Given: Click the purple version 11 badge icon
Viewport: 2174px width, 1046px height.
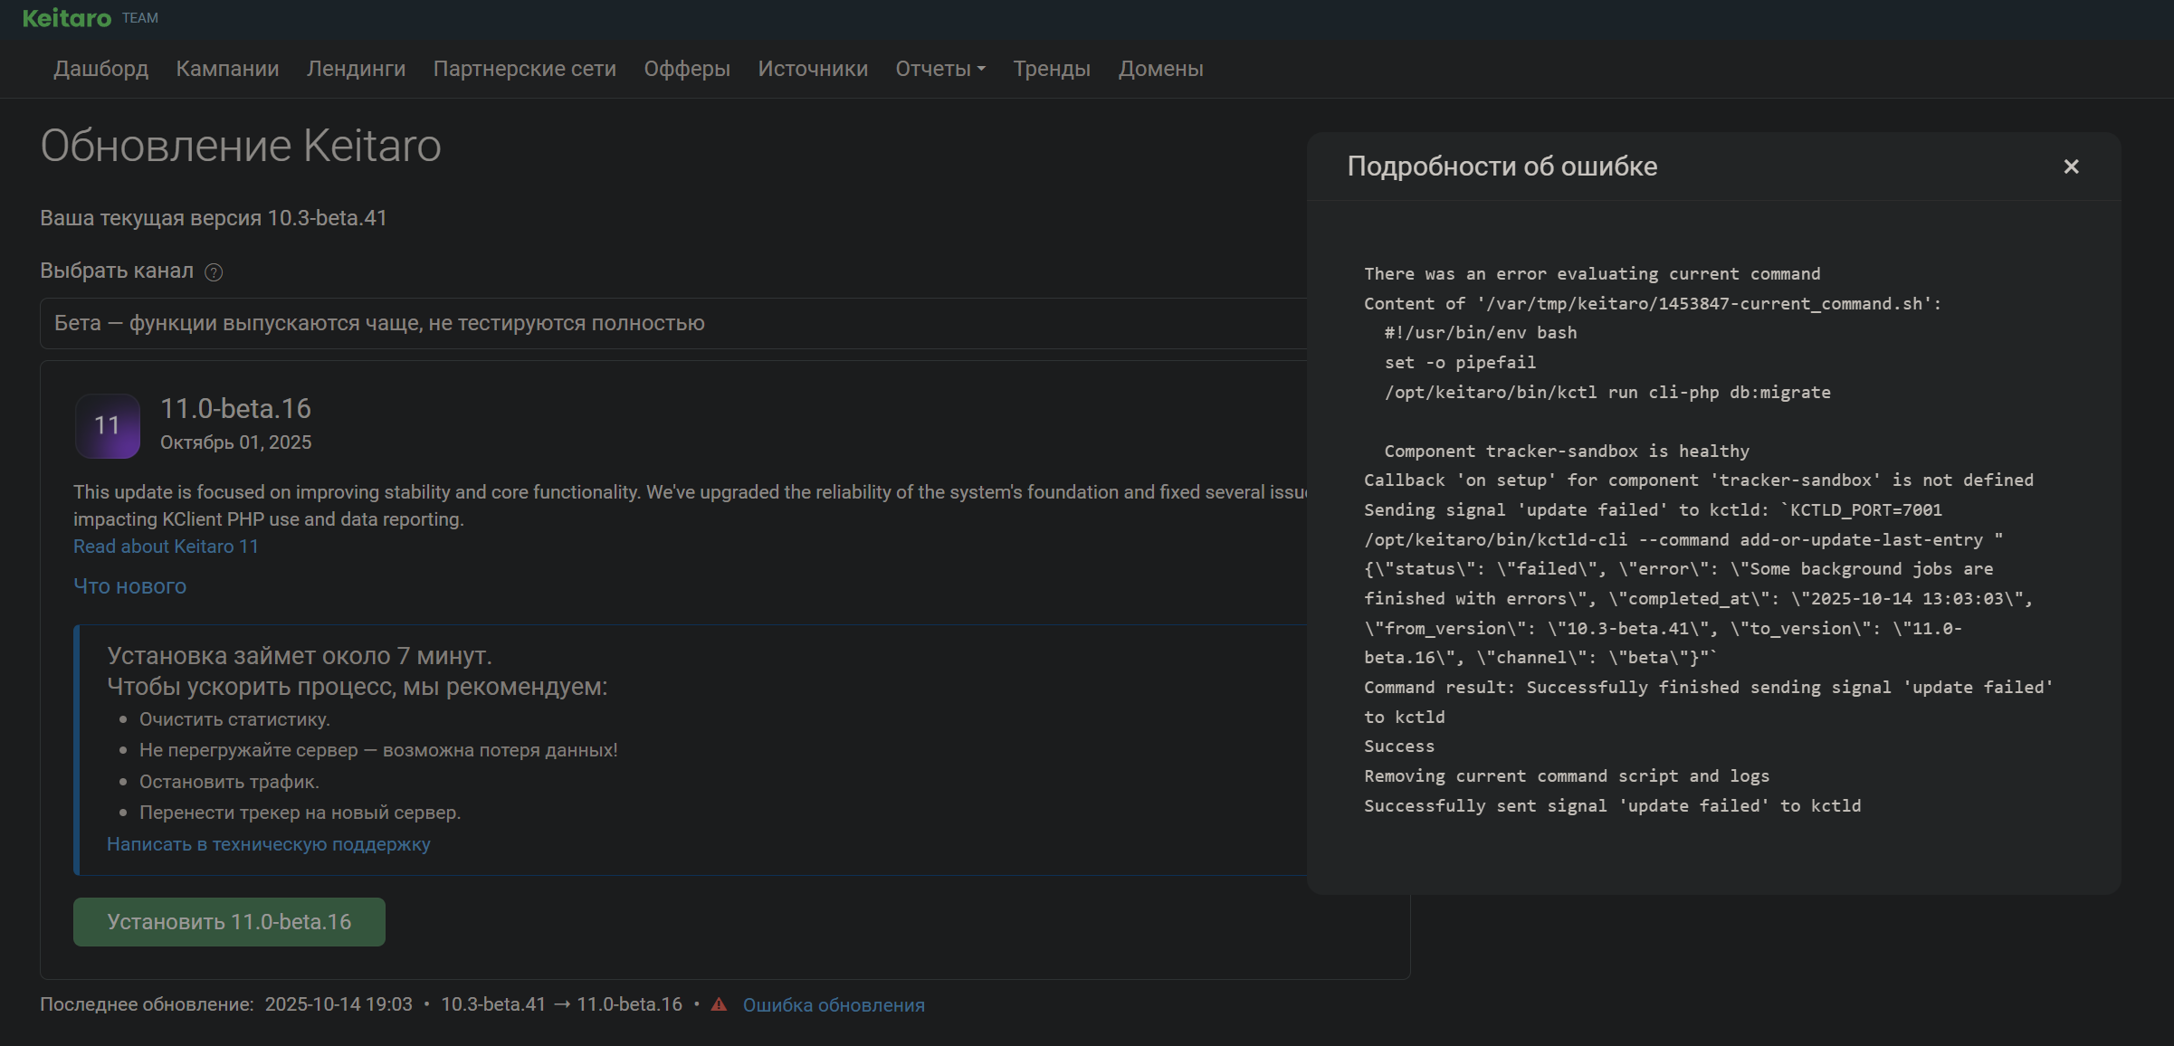Looking at the screenshot, I should coord(107,425).
